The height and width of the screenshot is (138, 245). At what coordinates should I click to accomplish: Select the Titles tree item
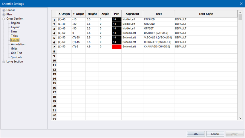pyautogui.click(x=14, y=36)
